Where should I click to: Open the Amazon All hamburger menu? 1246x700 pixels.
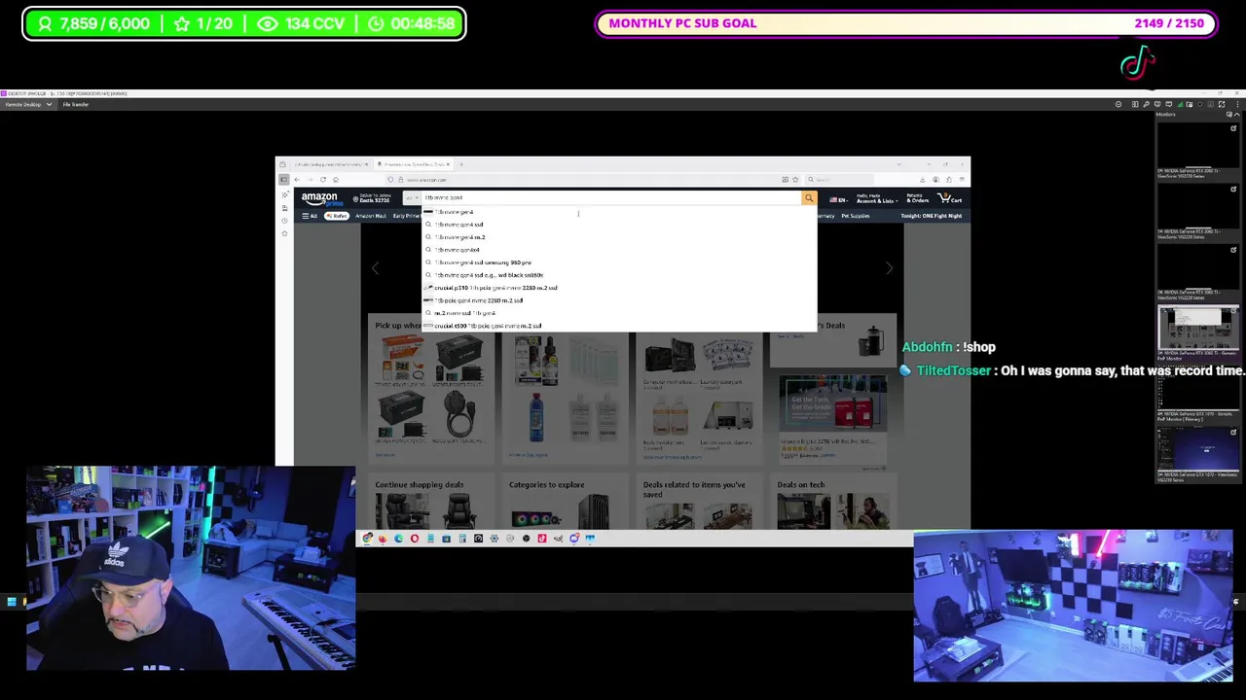point(310,216)
